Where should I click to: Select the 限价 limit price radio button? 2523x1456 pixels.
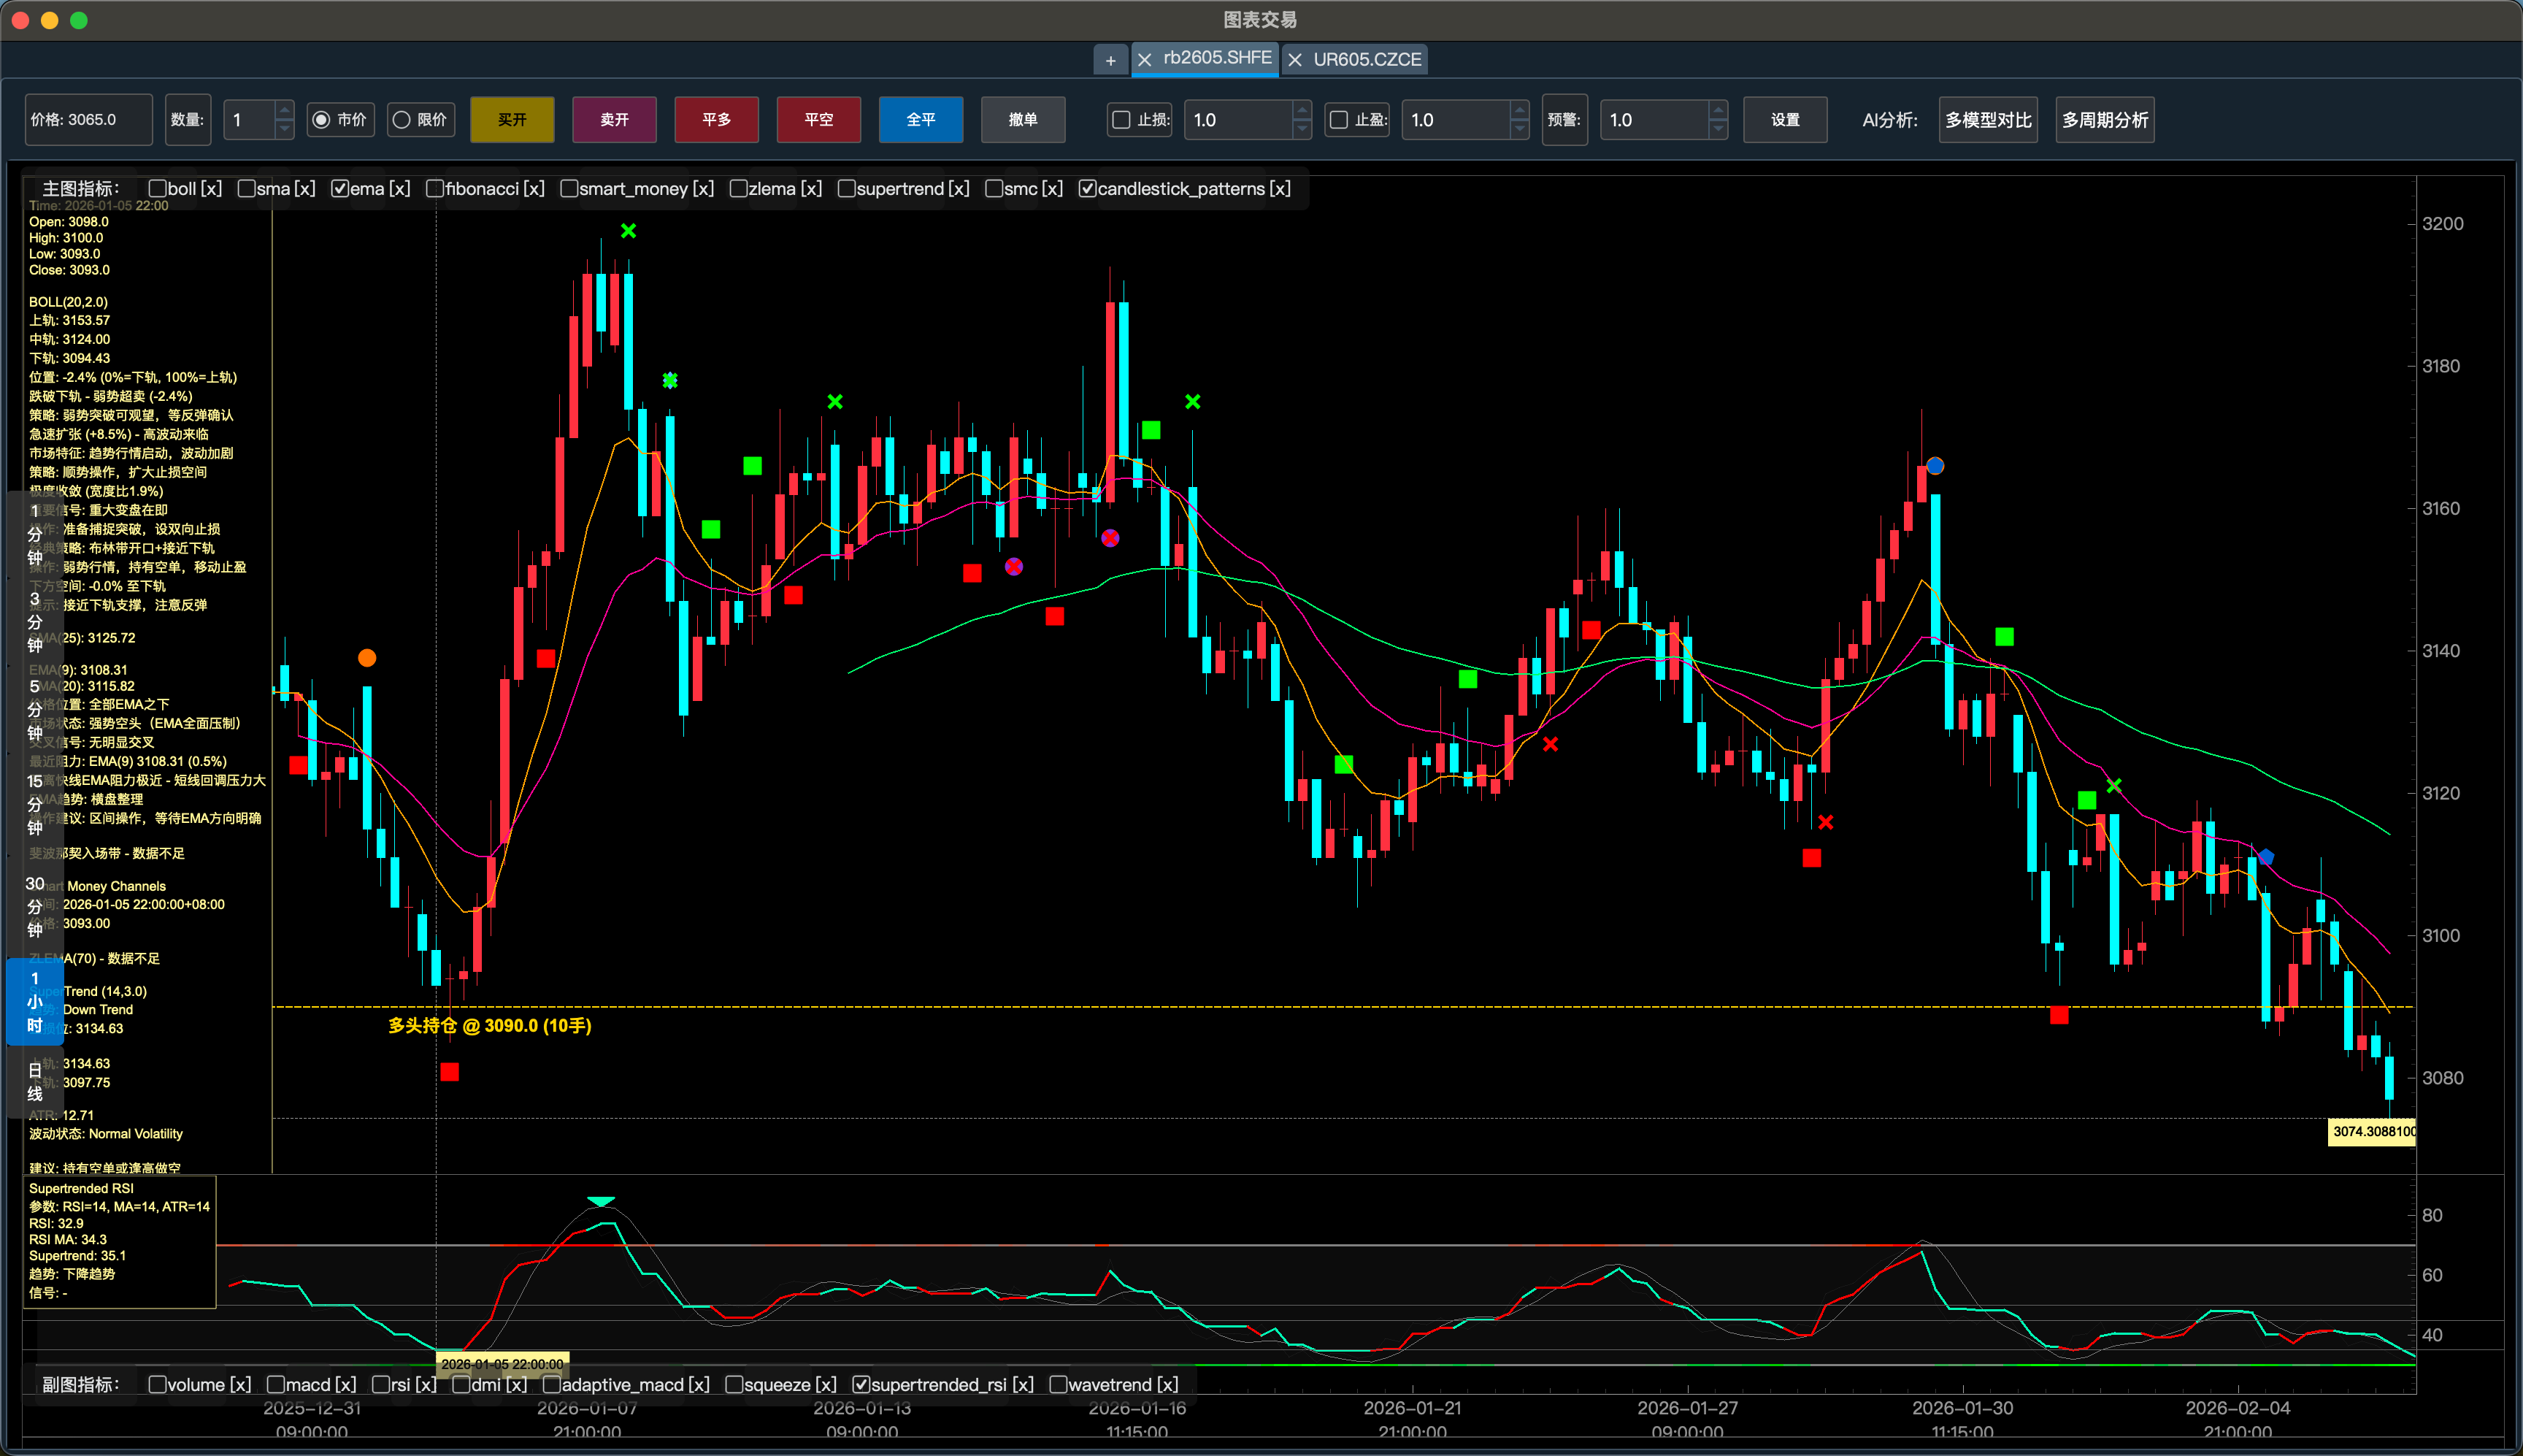pyautogui.click(x=402, y=120)
